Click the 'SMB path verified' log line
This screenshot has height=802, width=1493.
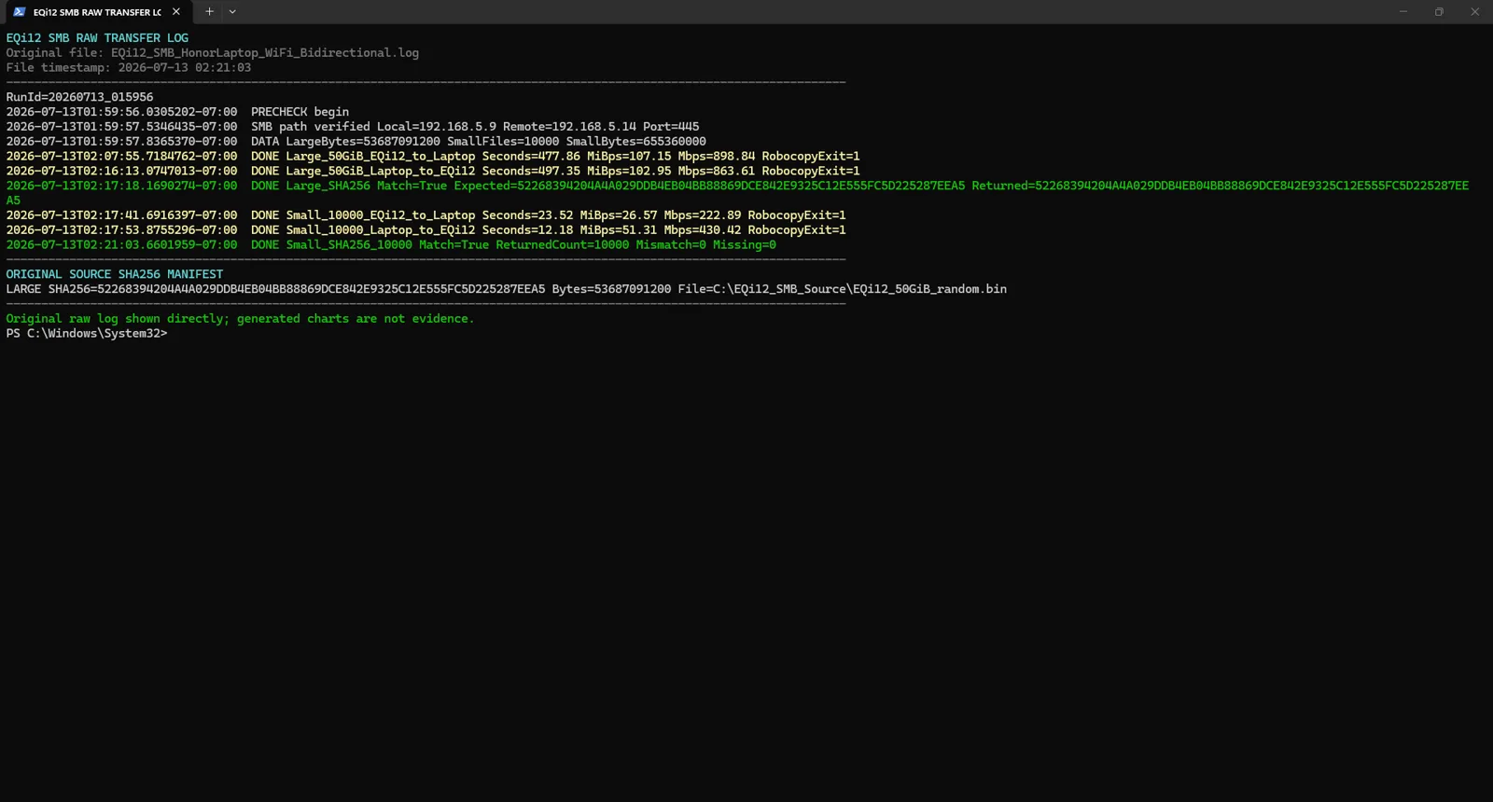[353, 127]
